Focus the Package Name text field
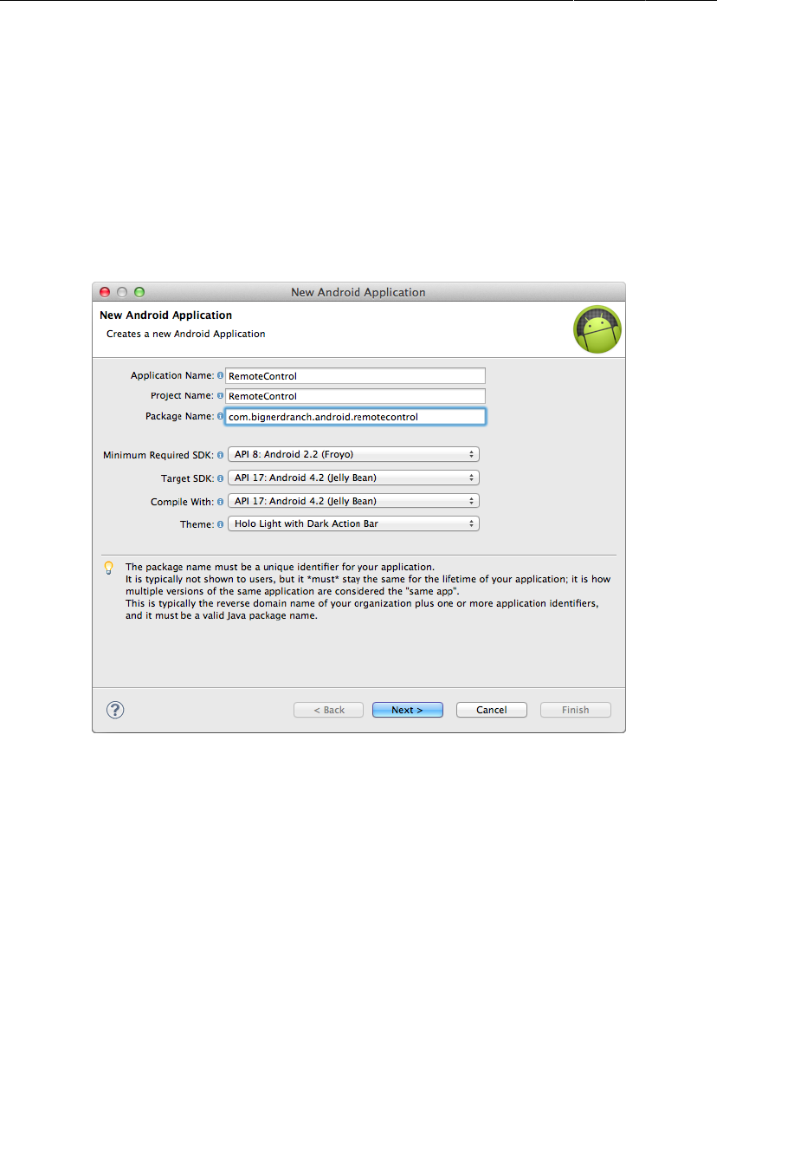 click(355, 416)
